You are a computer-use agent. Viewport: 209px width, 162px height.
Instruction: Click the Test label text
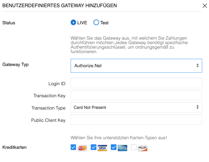pyautogui.click(x=104, y=23)
